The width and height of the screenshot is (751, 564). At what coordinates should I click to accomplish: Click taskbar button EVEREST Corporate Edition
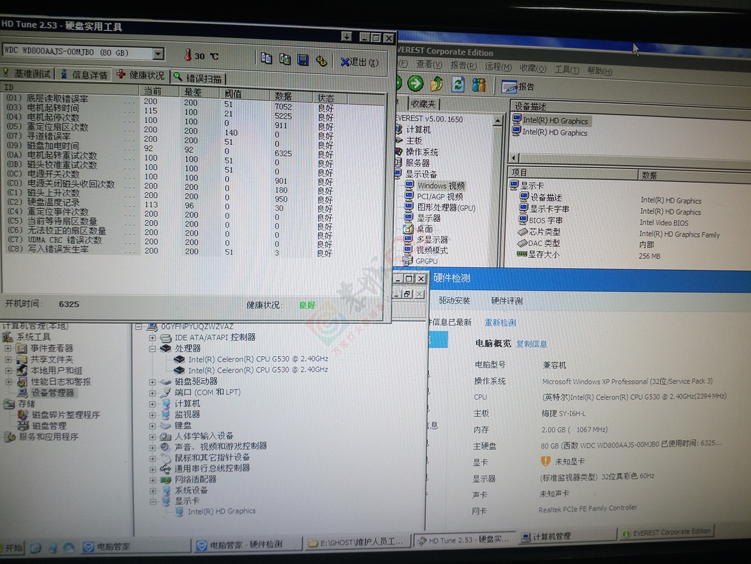667,532
